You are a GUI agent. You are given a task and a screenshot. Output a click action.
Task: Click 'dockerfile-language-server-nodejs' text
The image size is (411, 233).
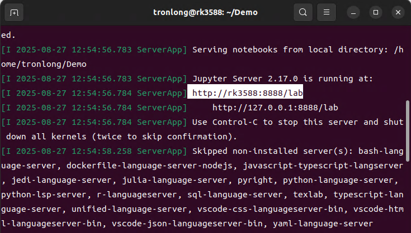click(x=149, y=166)
